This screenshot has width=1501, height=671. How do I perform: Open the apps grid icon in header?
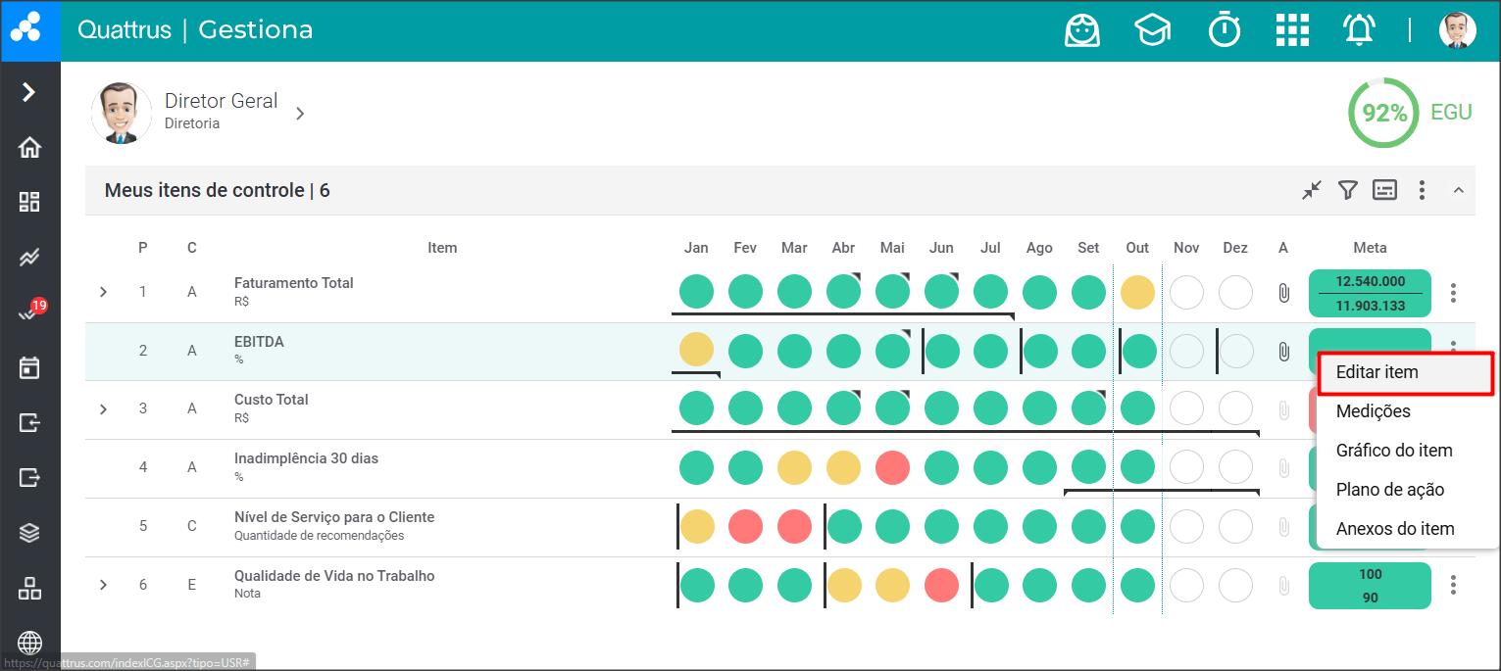point(1292,30)
